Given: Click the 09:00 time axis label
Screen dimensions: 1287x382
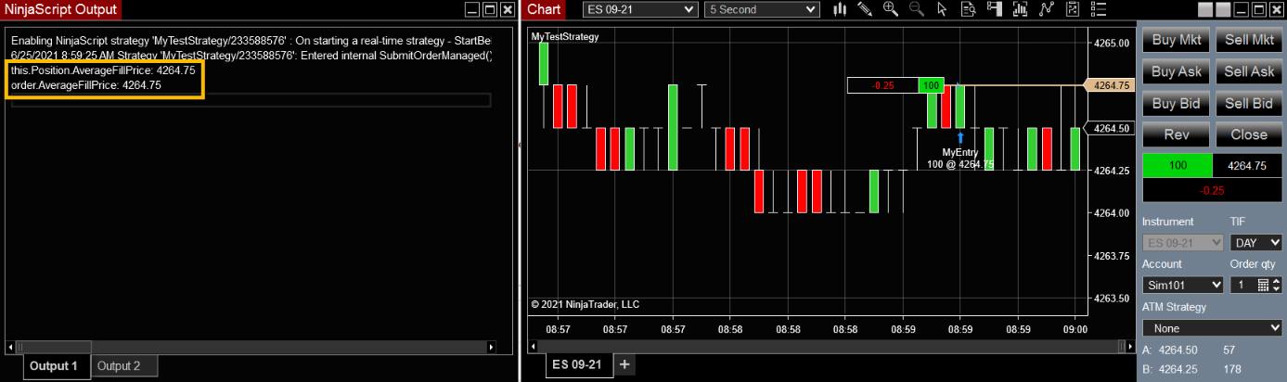Looking at the screenshot, I should [1075, 328].
